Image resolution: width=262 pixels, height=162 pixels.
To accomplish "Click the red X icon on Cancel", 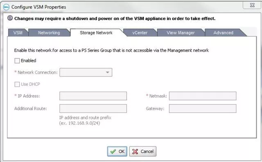I will point(135,151).
